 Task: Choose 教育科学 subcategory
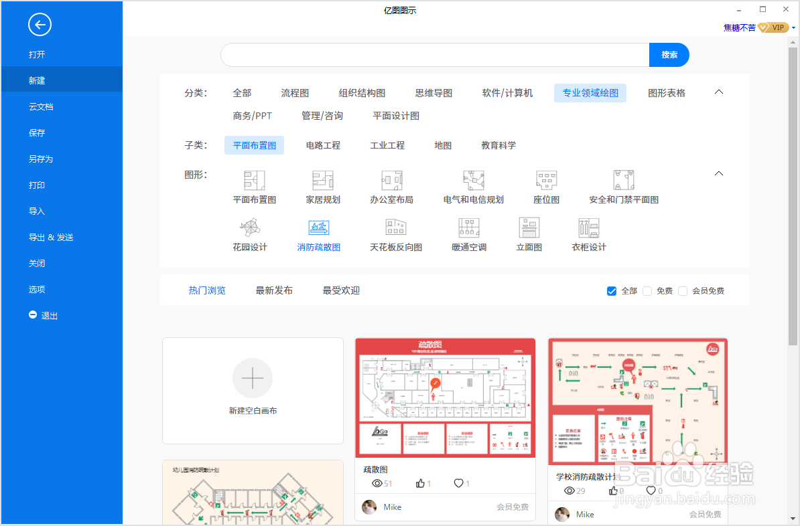point(498,145)
